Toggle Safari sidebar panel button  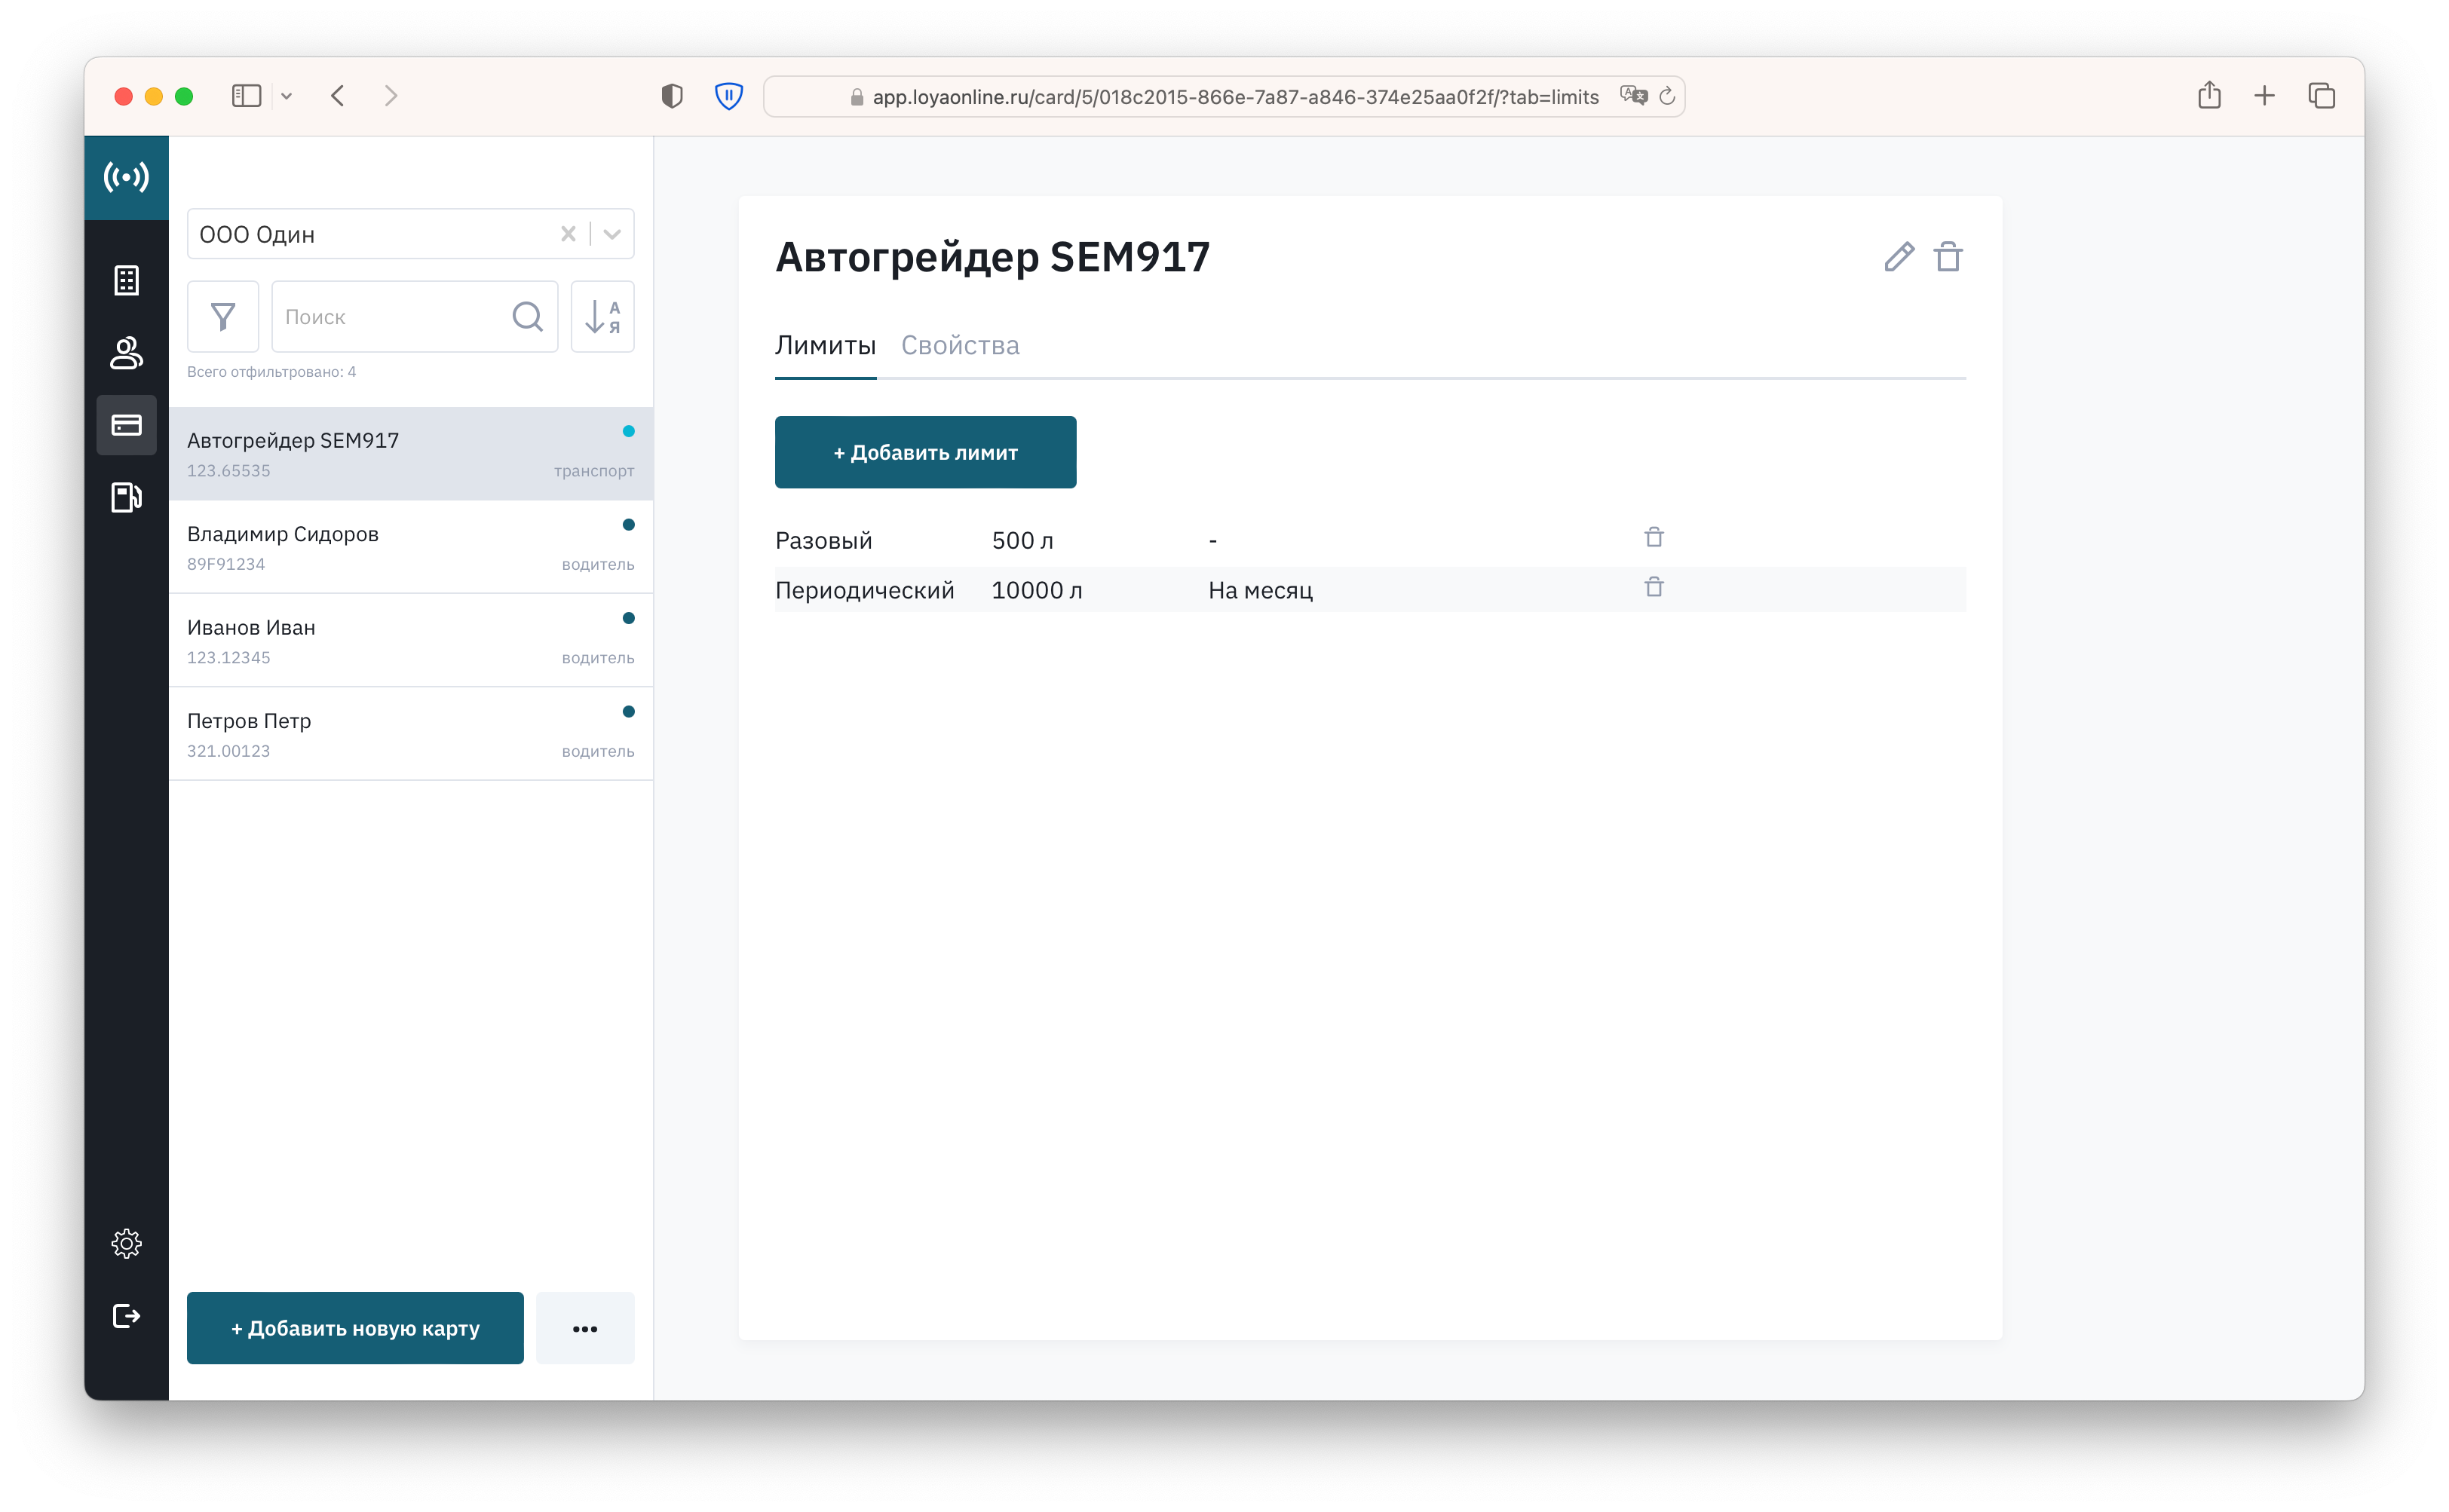coord(246,96)
